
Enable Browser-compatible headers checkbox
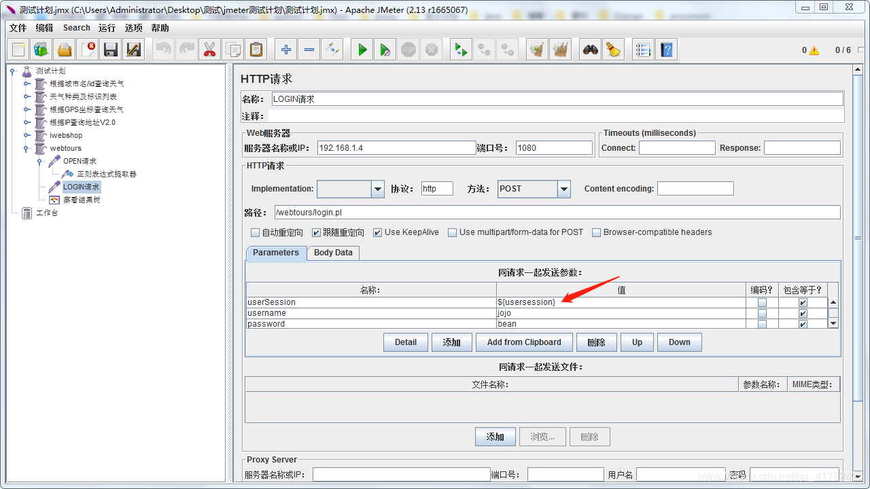[x=597, y=232]
